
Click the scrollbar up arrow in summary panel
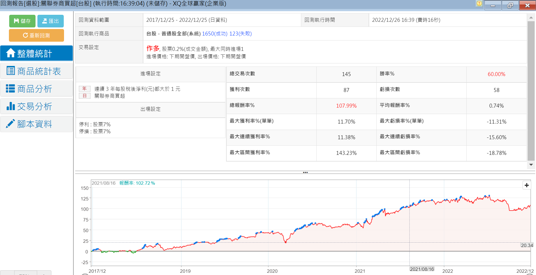tap(531, 18)
